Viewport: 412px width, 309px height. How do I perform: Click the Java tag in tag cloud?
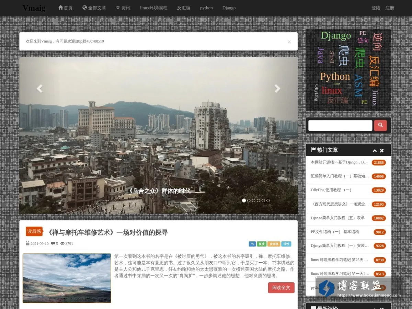[x=320, y=55]
